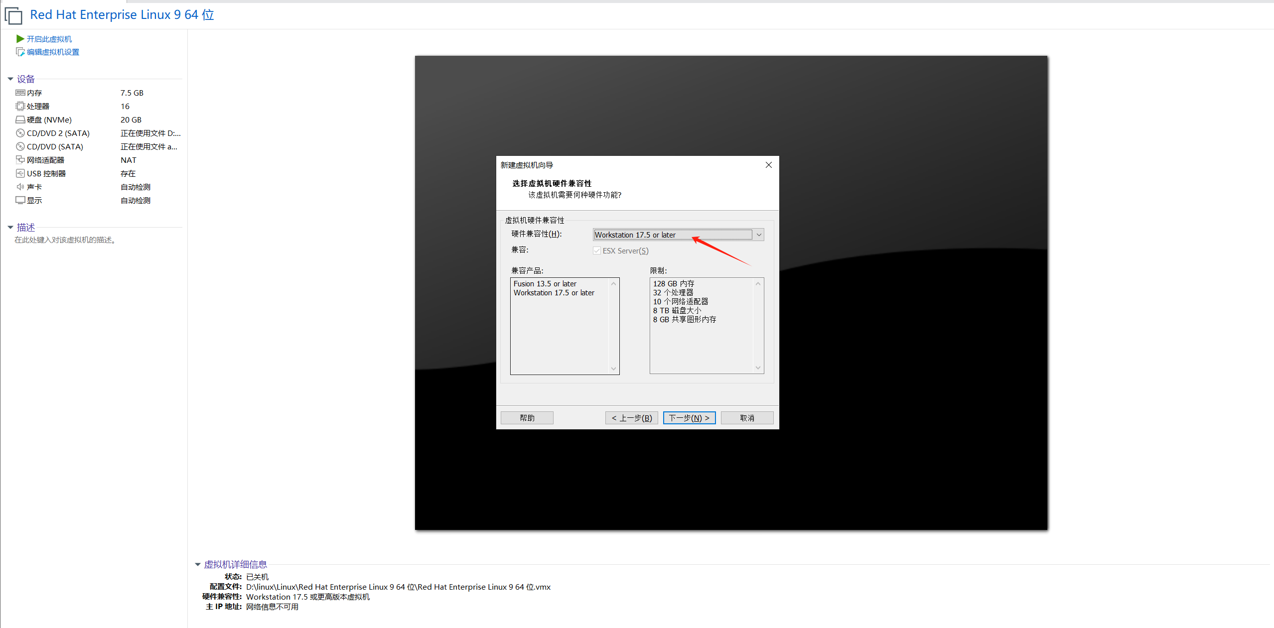1274x628 pixels.
Task: Click the CD/DVD 2 正在使用文件 D: value
Action: point(150,133)
